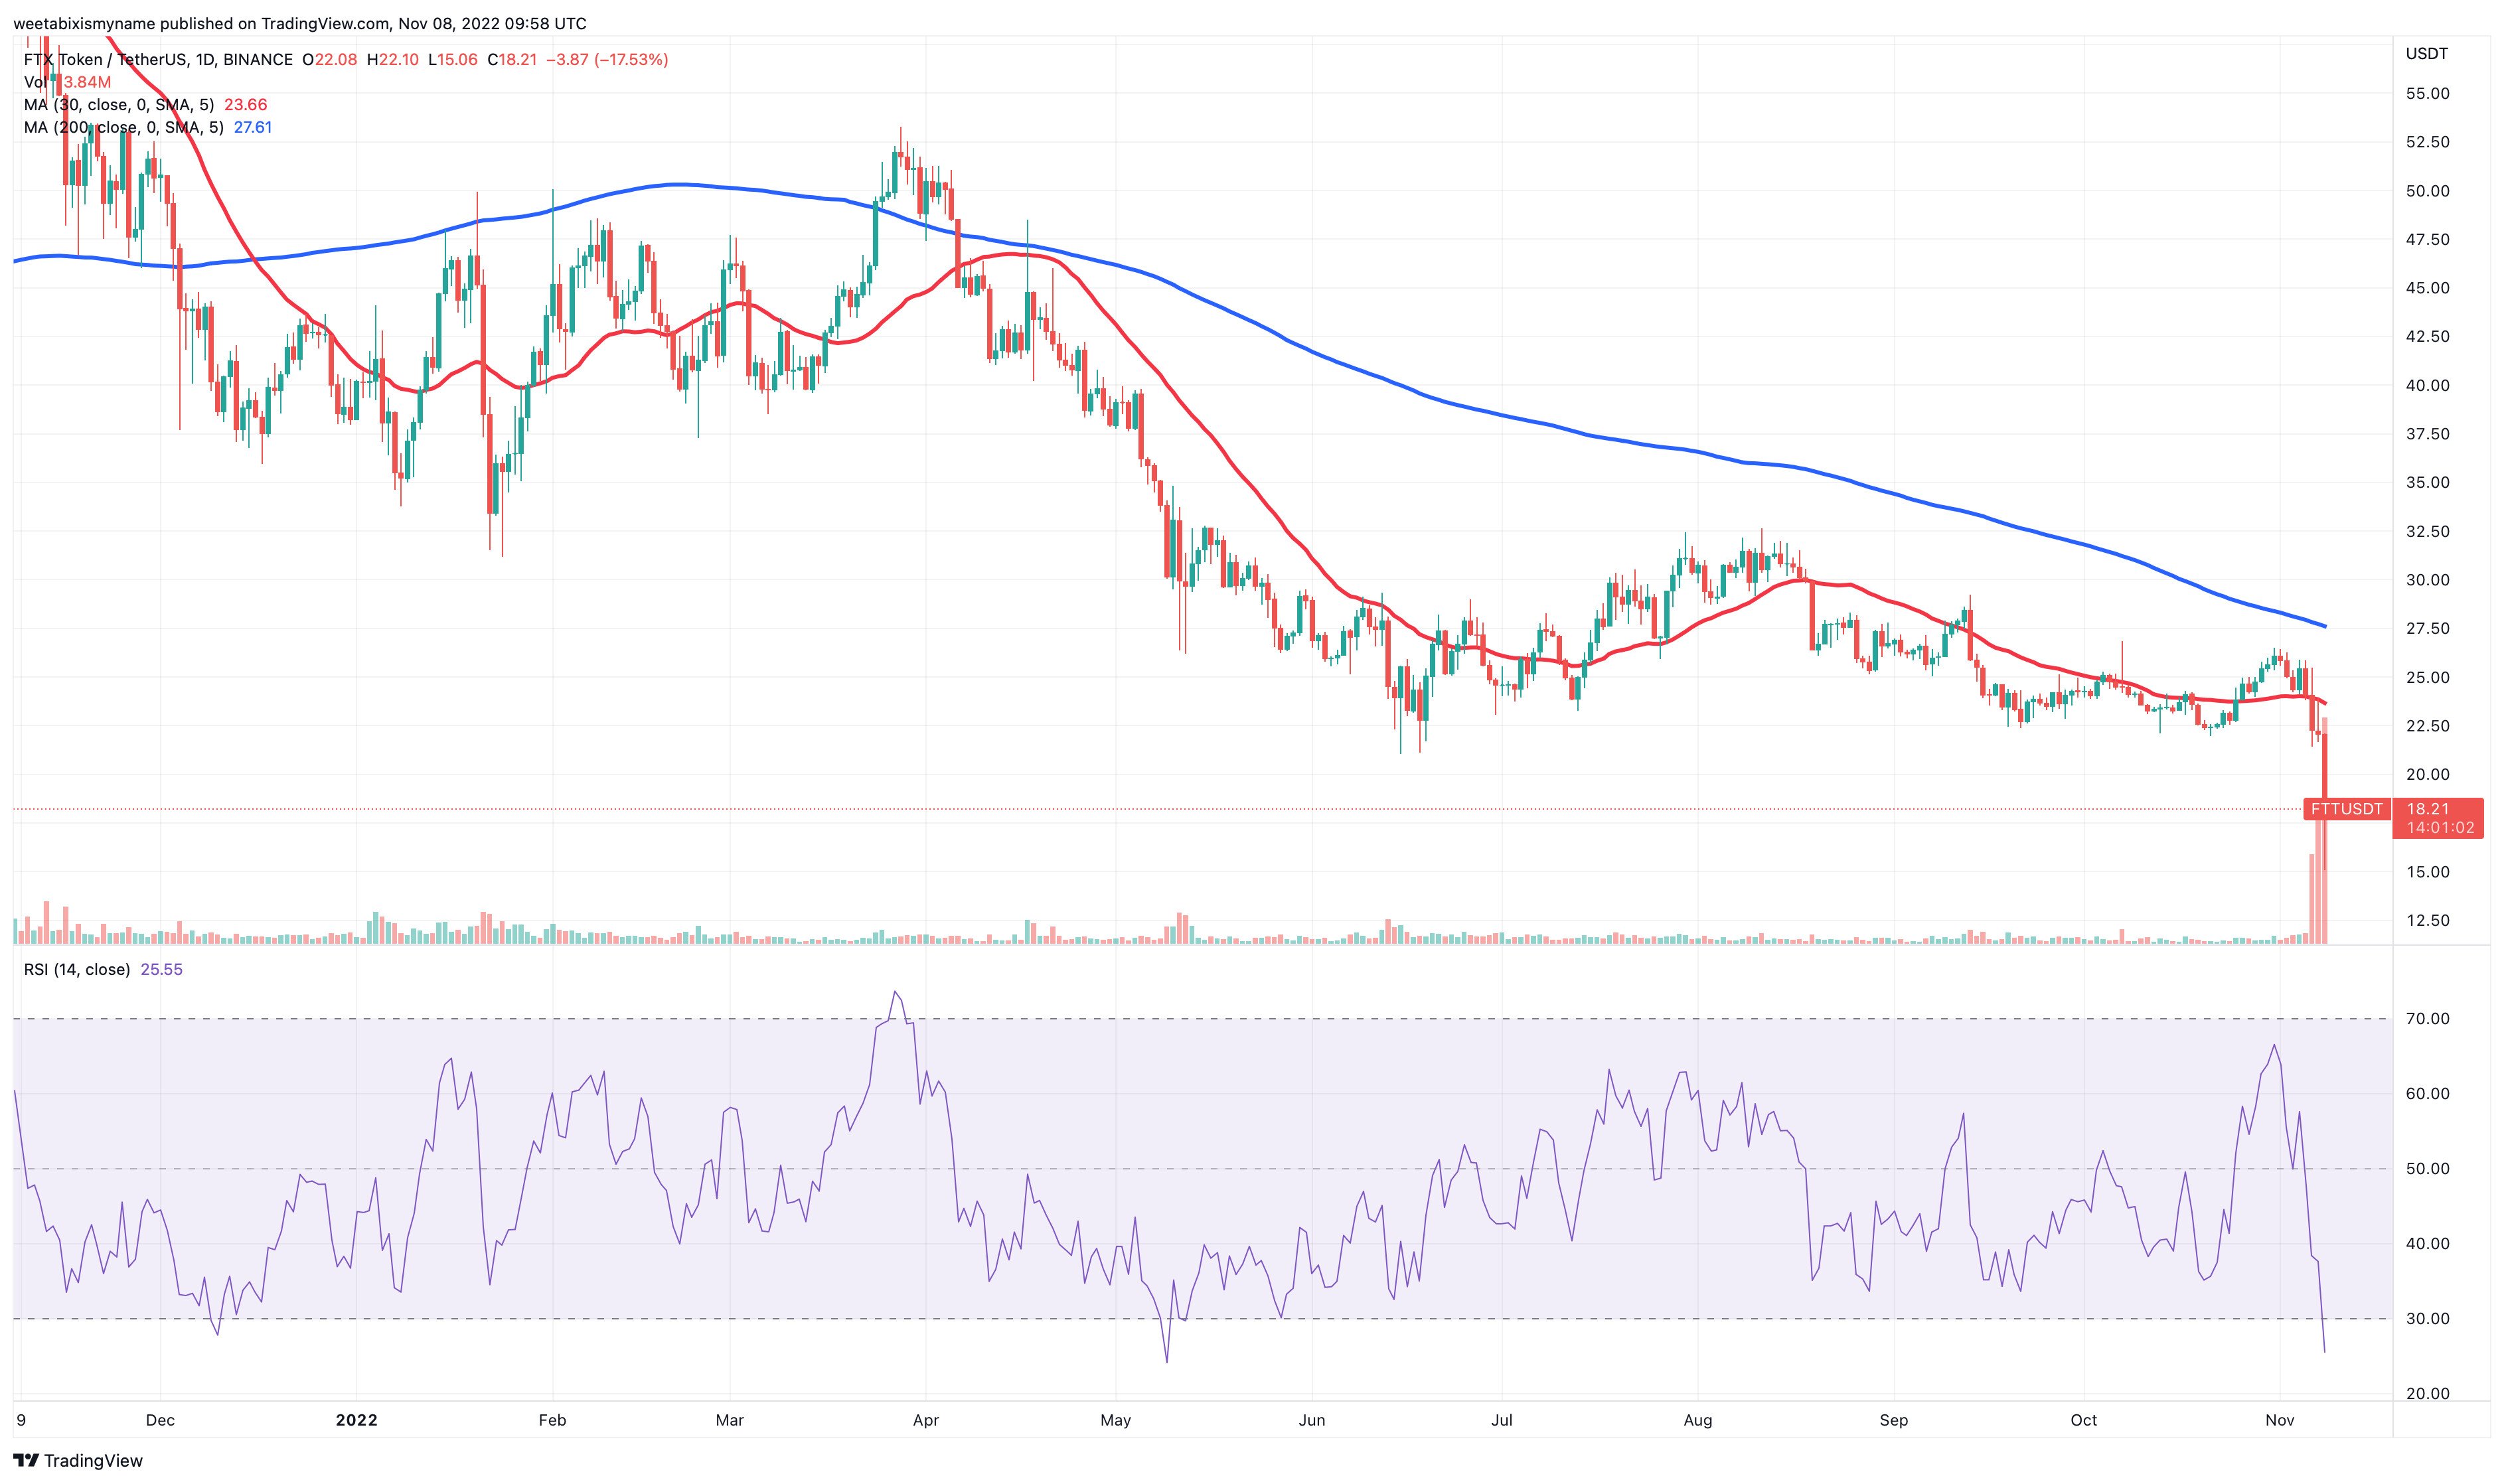This screenshot has width=2504, height=1484.
Task: Click the Apr label on time axis
Action: [x=926, y=1420]
